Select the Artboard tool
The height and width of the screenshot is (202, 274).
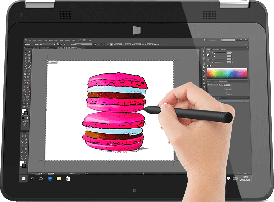(24, 104)
